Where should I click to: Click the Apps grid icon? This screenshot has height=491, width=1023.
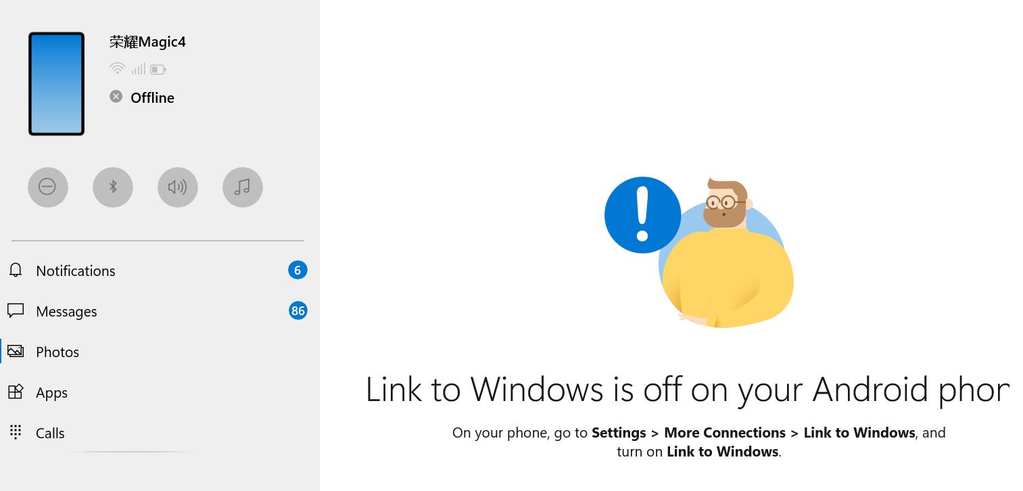[16, 392]
